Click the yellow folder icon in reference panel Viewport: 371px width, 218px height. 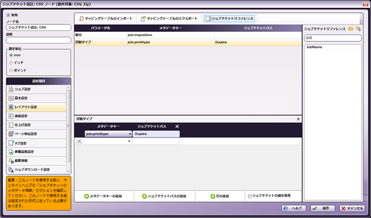coord(351,29)
